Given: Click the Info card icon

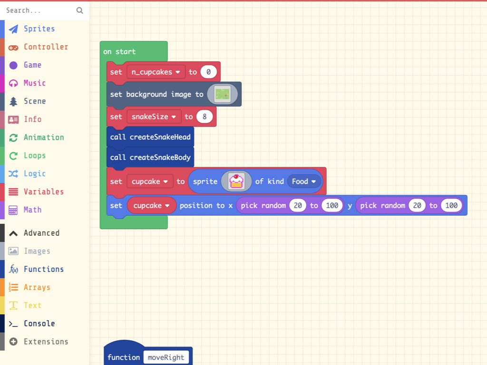Looking at the screenshot, I should pyautogui.click(x=13, y=119).
